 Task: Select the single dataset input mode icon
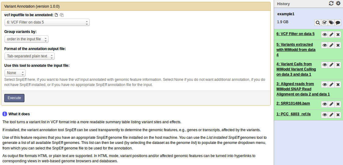point(56,15)
